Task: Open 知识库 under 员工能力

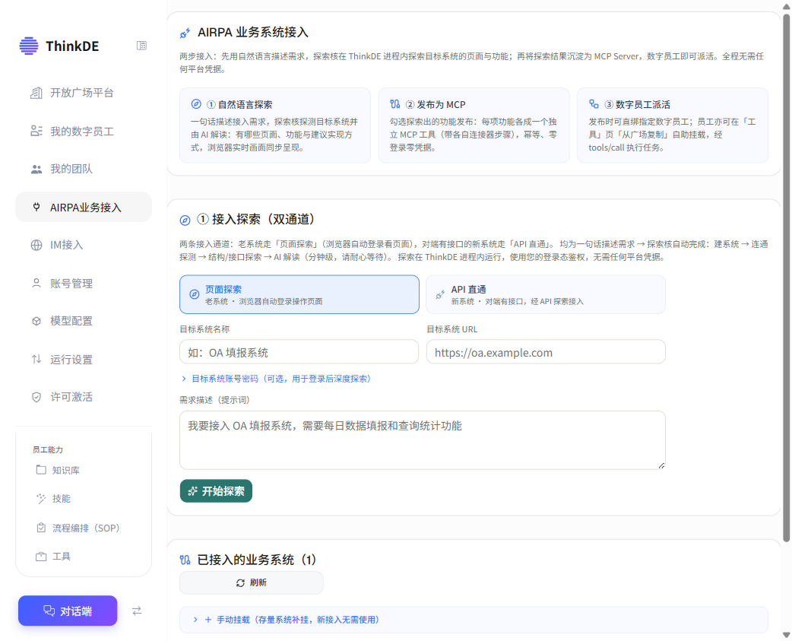Action: click(84, 470)
